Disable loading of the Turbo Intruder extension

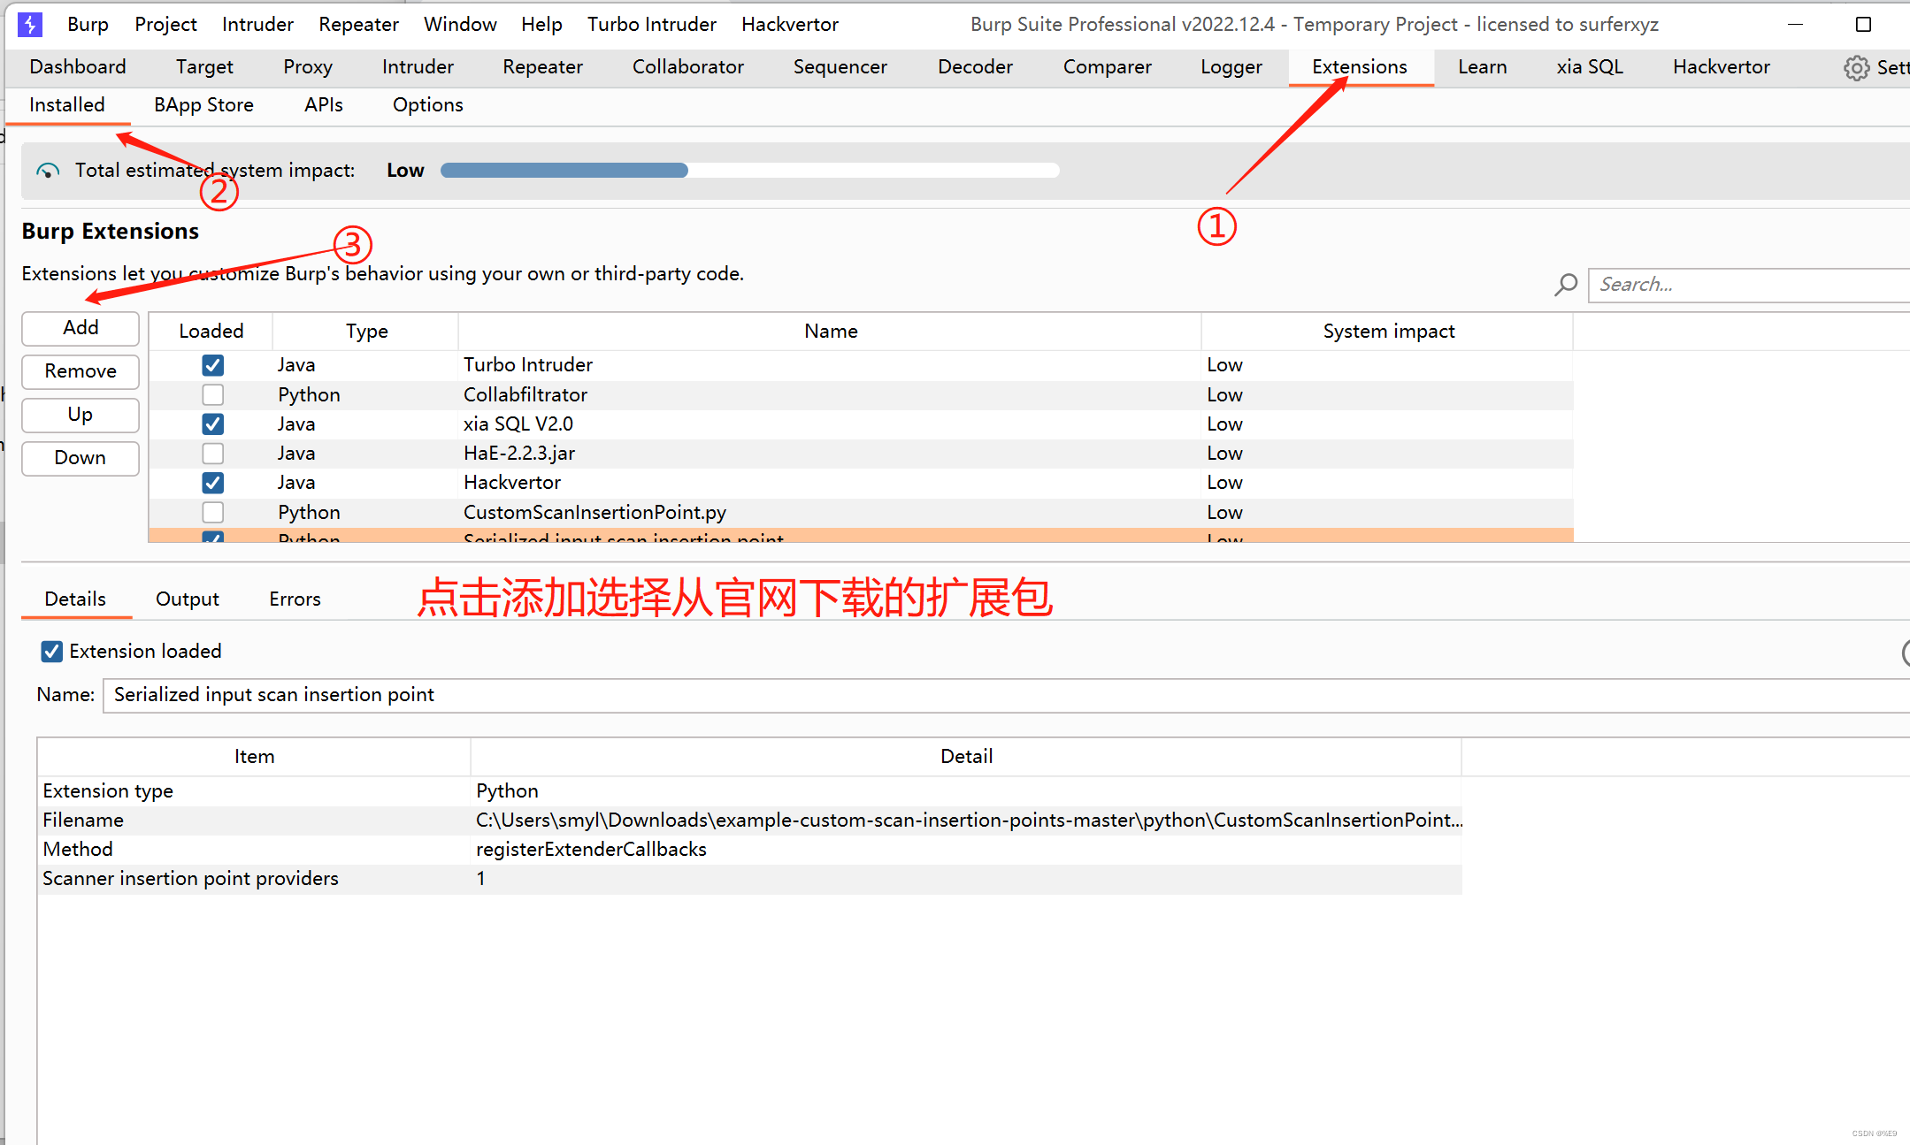pyautogui.click(x=212, y=364)
